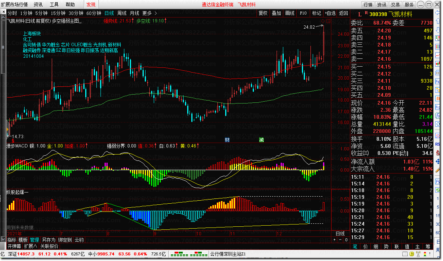
Task: Select the 分时 period tab
Action: 12,13
